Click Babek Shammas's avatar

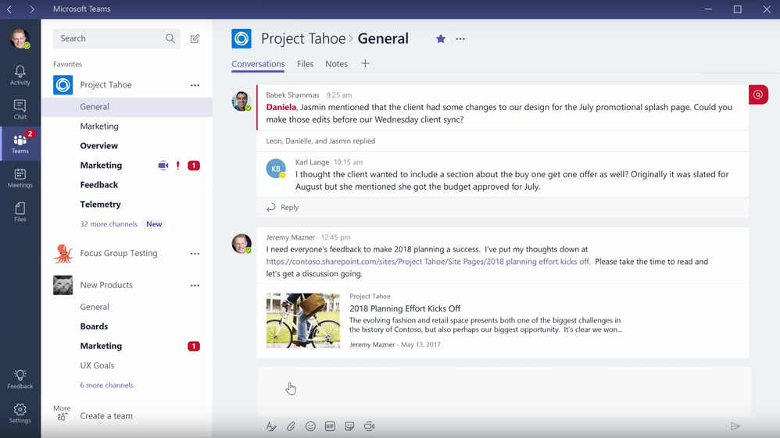coord(242,101)
